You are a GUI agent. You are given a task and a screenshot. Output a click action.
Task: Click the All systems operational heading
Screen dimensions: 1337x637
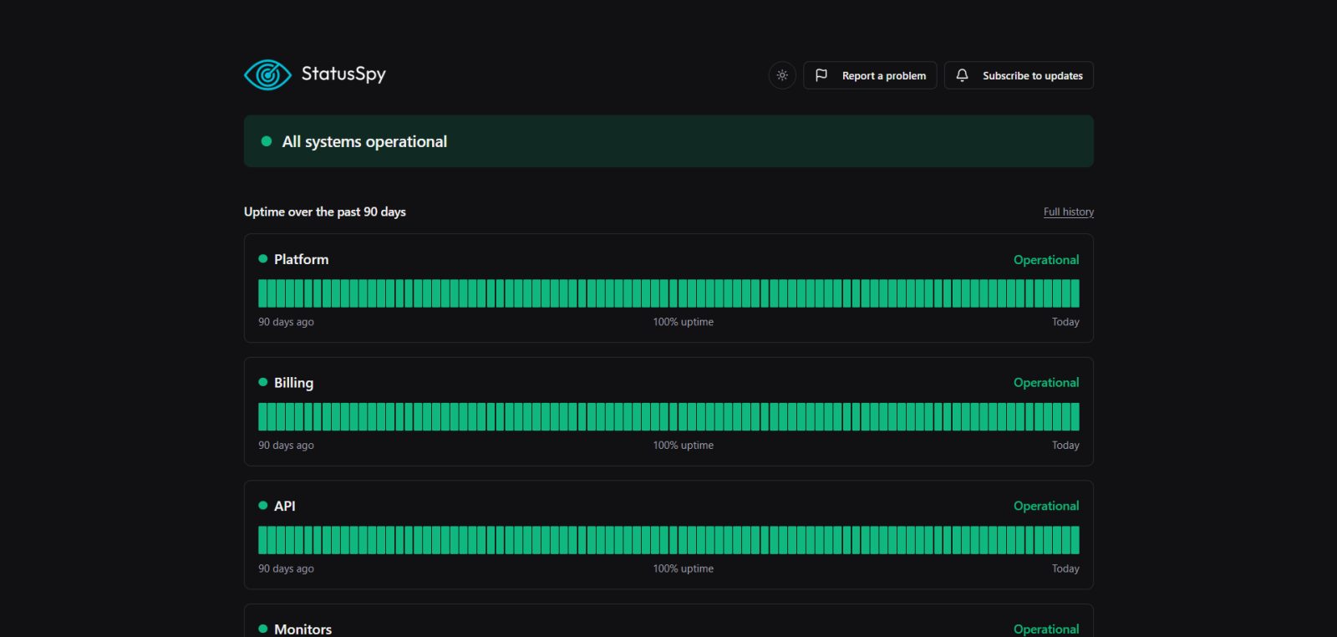[x=364, y=142]
